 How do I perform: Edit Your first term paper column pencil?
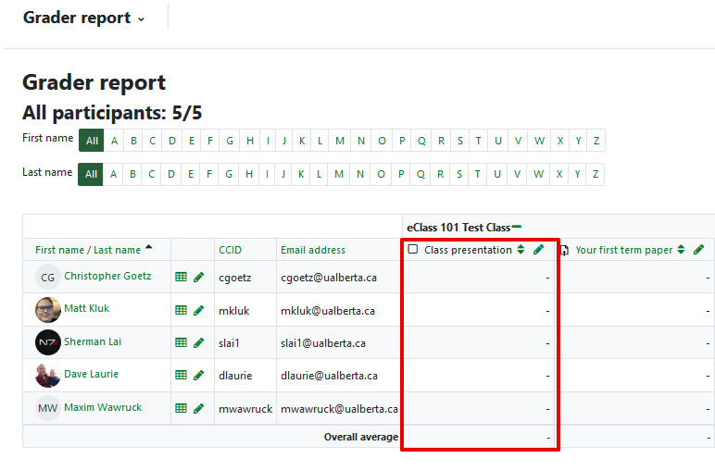[x=698, y=250]
